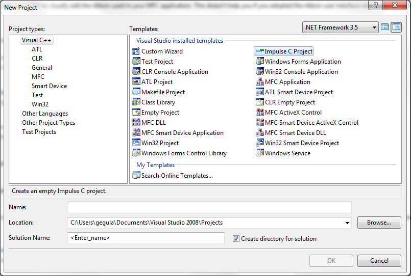Switch templates to large icons view
411x276 pixels.
384,27
